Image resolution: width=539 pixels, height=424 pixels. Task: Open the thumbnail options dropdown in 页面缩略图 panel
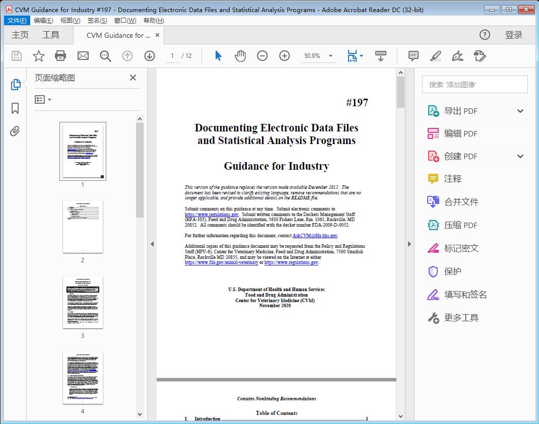pyautogui.click(x=43, y=99)
